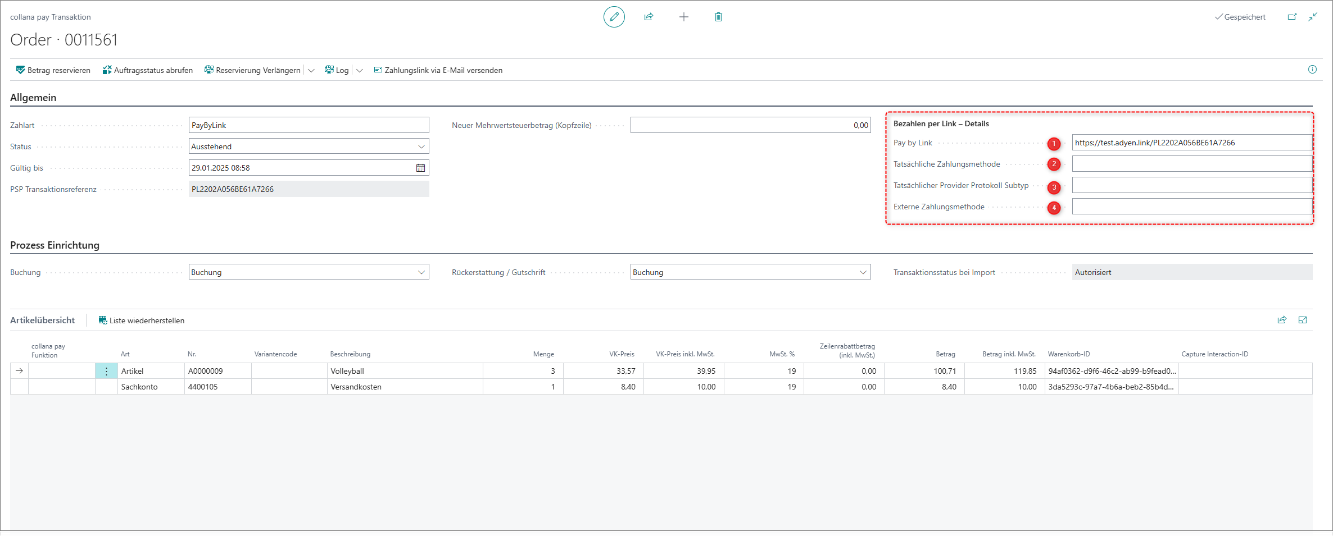Click the Zahlart field with PayByLink
Image resolution: width=1333 pixels, height=536 pixels.
coord(309,125)
